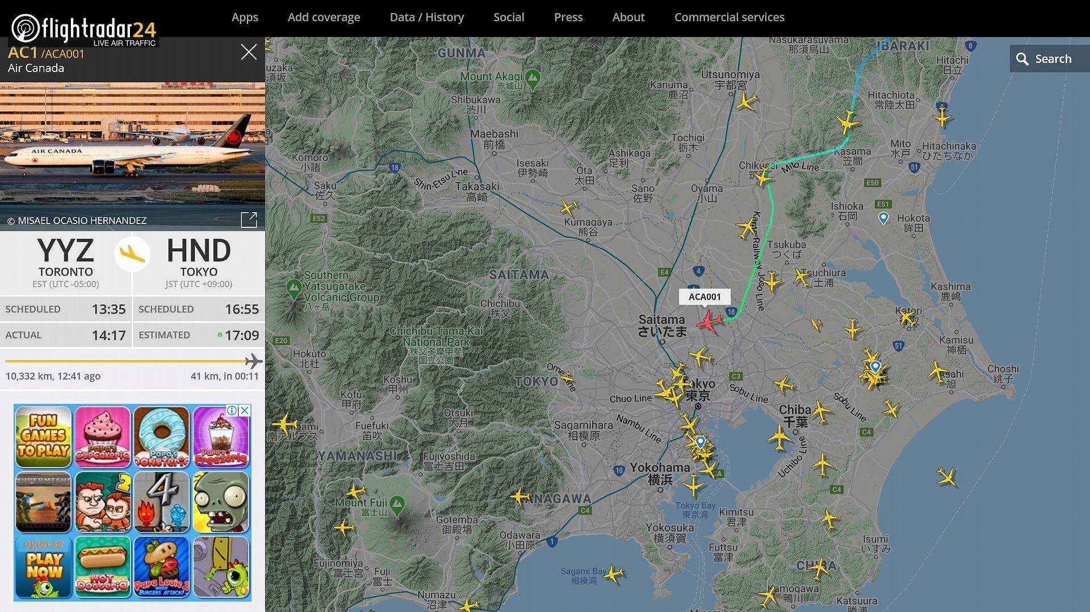This screenshot has width=1090, height=612.
Task: Open the zombie game ad tile
Action: 221,502
